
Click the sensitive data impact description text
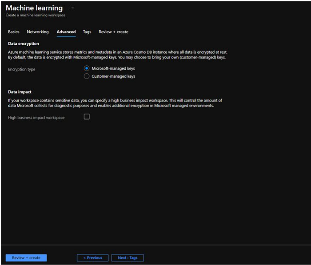coord(115,103)
